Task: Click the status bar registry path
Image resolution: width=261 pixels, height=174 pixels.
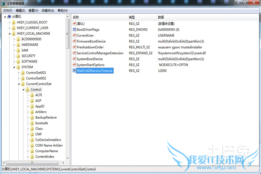Action: [49, 169]
